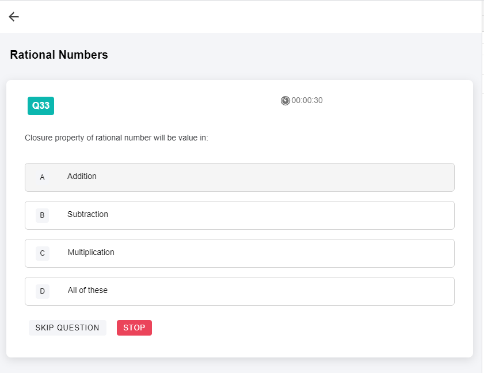Choose the Multiplication answer
This screenshot has width=484, height=373.
point(91,252)
